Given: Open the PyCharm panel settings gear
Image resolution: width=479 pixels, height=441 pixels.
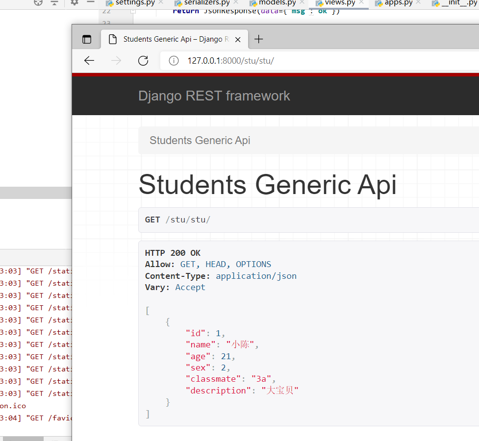Looking at the screenshot, I should coord(75,2).
